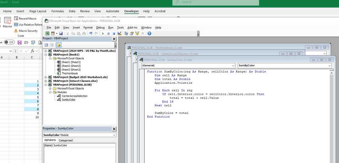
Task: Toggle Folders in the Project panel
Action: pos(58,45)
